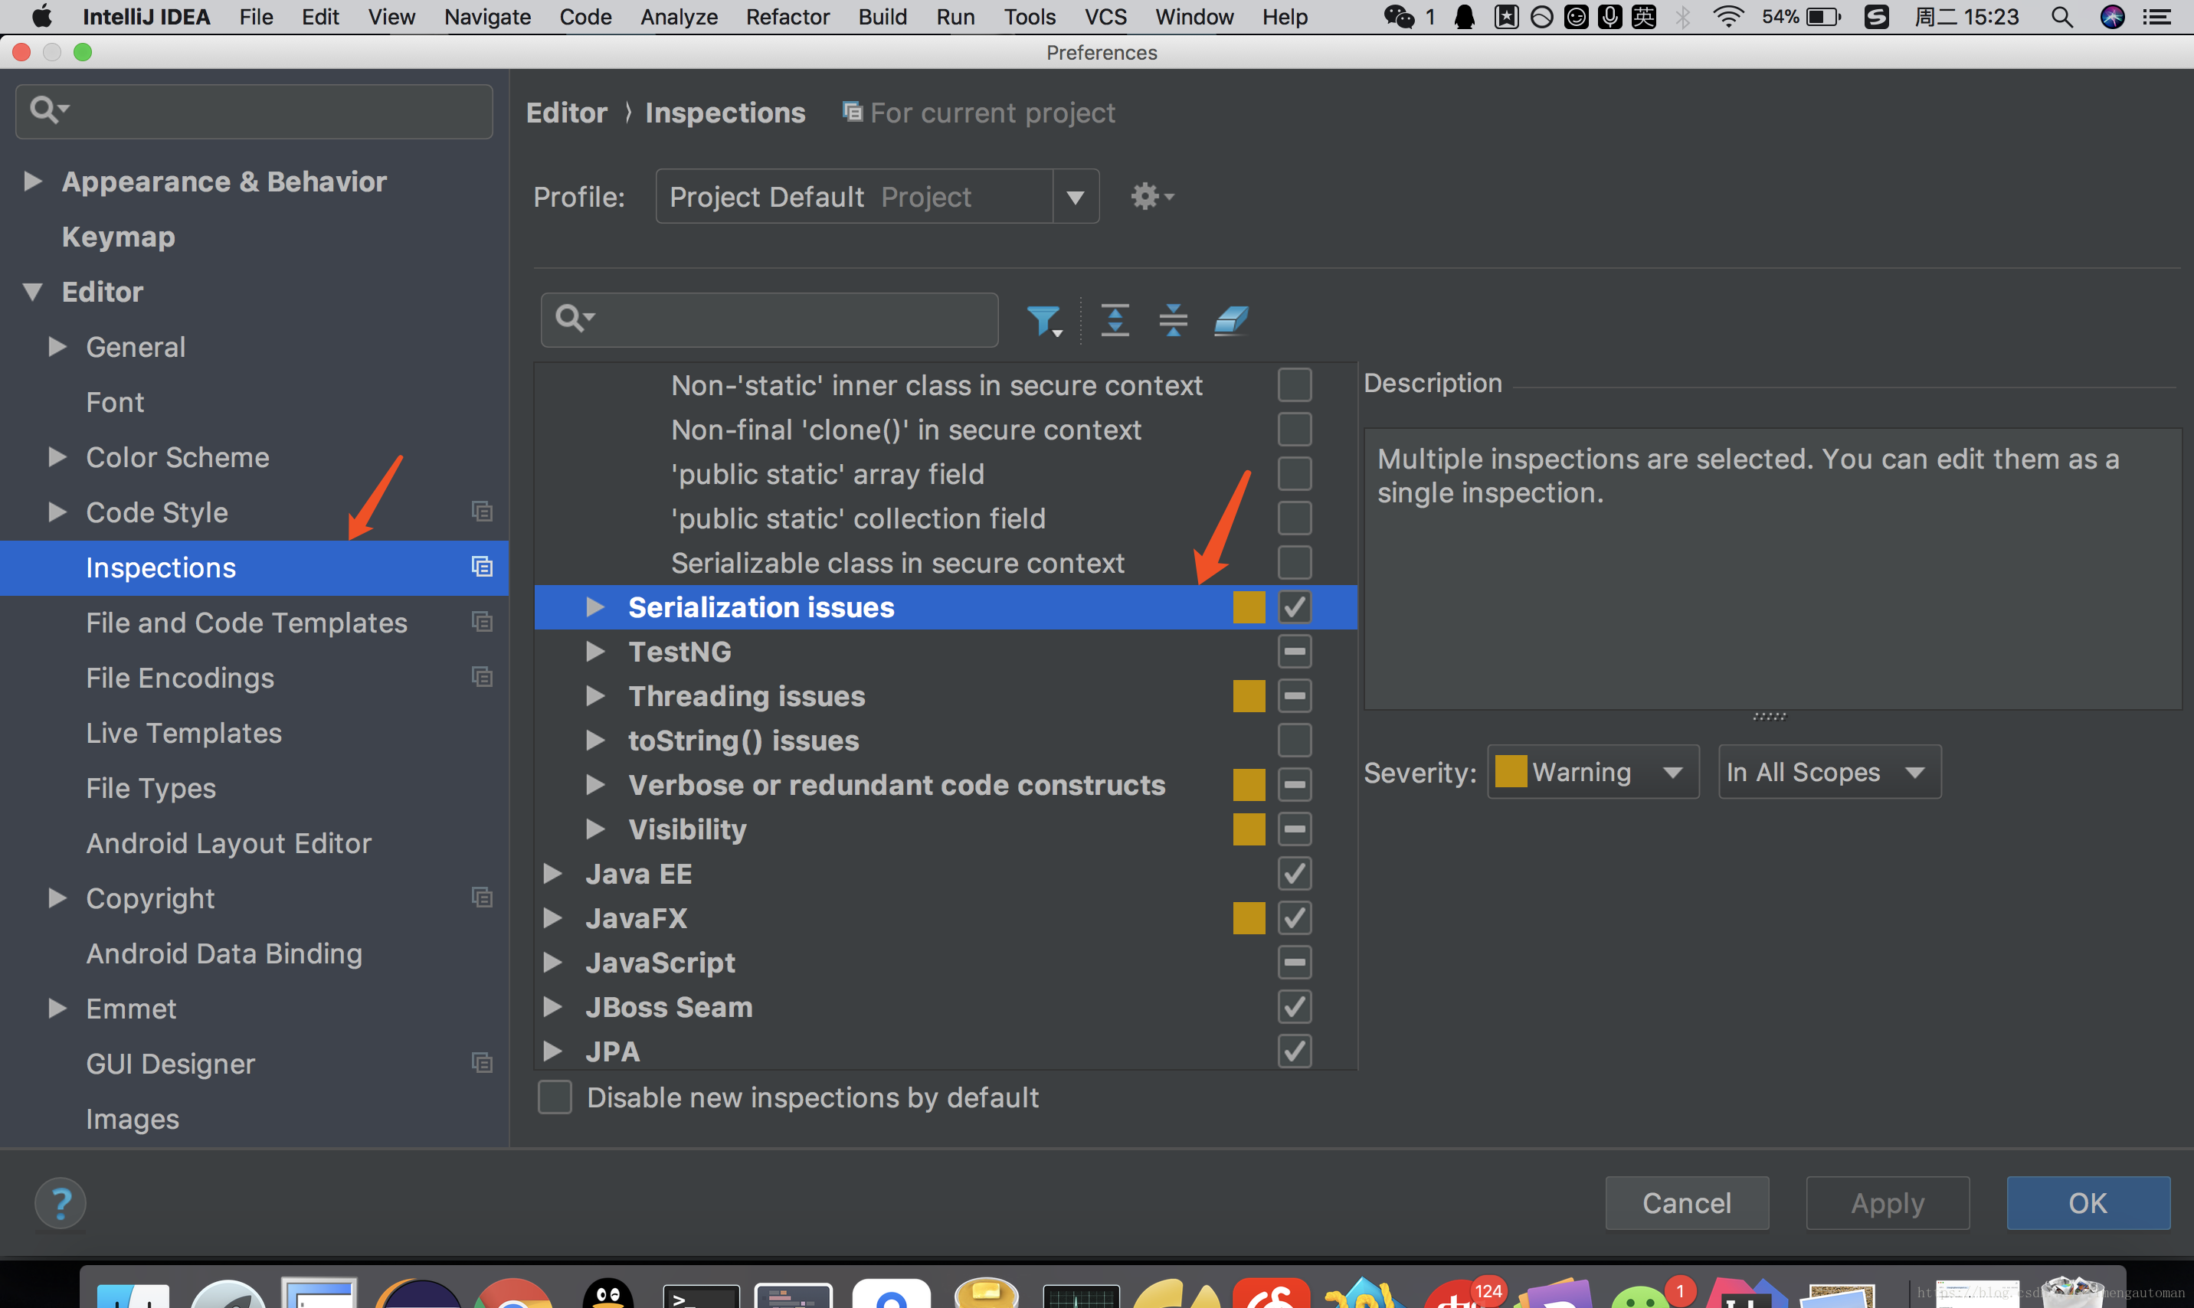Expand the Threading issues group
2194x1308 pixels.
coord(595,695)
